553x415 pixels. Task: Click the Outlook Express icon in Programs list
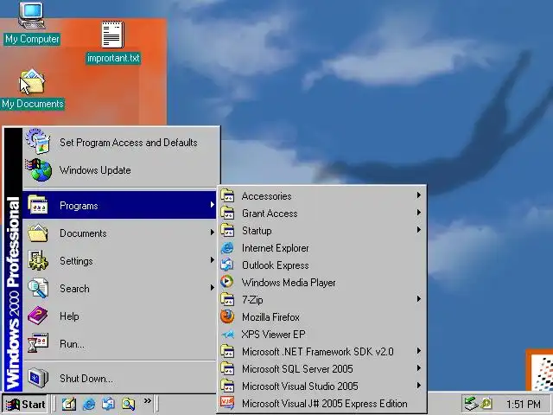(227, 265)
